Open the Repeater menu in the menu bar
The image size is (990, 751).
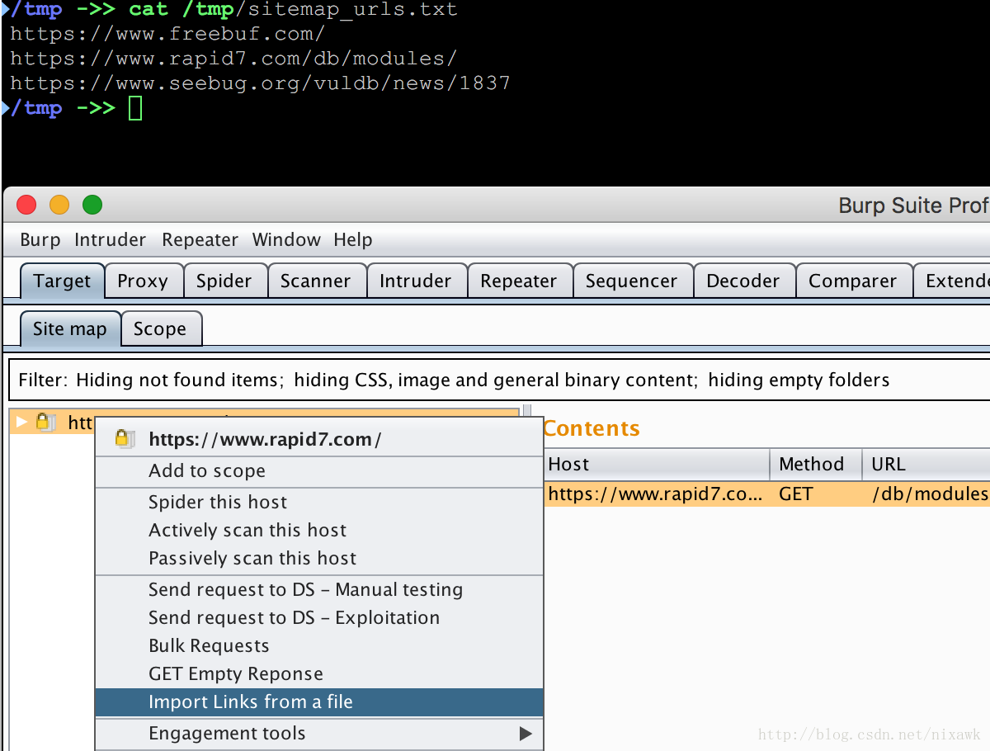pos(200,240)
